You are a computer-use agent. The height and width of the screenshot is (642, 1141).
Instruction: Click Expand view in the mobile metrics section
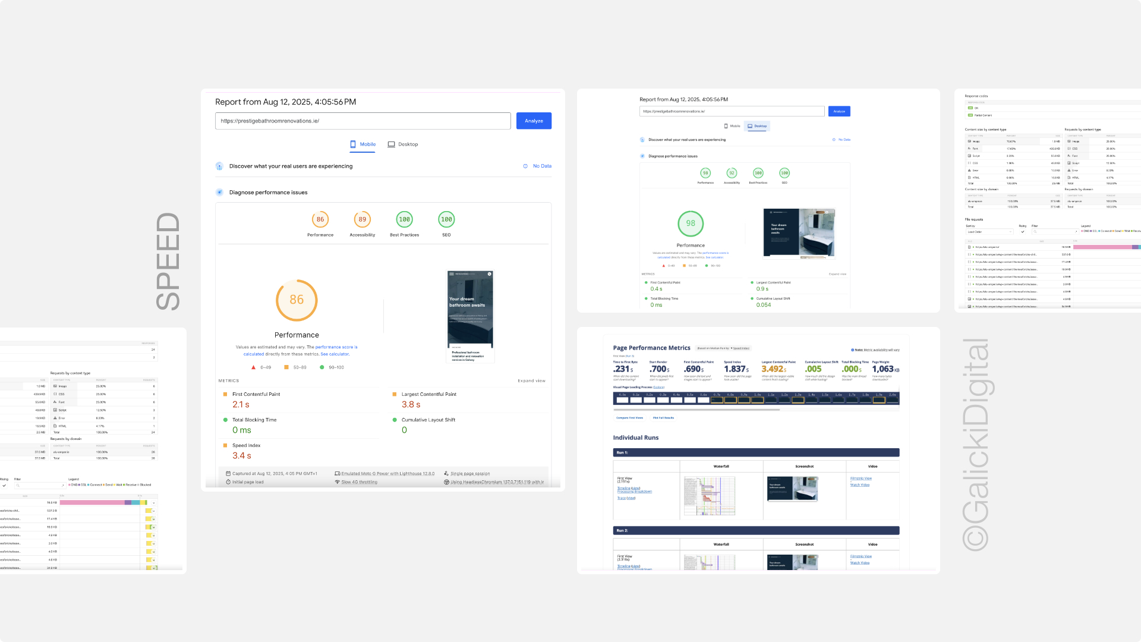(531, 381)
